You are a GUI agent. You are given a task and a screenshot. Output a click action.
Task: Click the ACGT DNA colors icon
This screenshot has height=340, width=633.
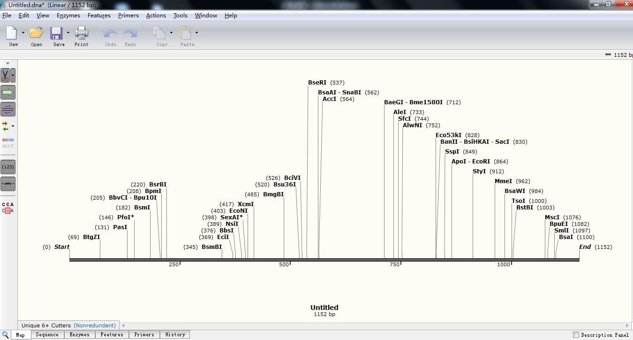[x=8, y=143]
